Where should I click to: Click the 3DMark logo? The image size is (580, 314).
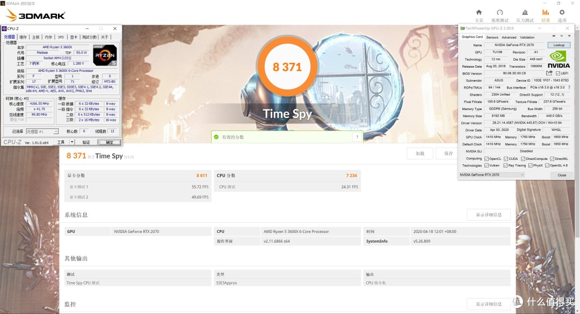(36, 16)
